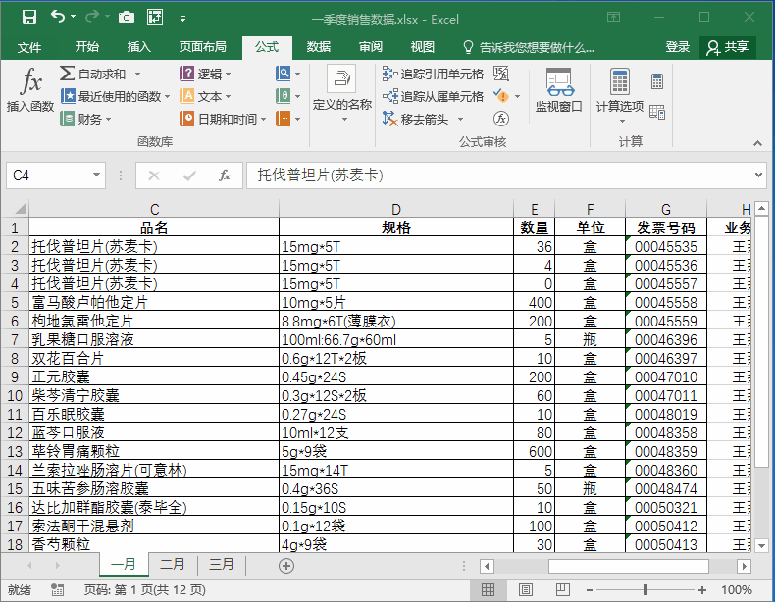Collapse the ribbon arrow
The height and width of the screenshot is (602, 775).
point(757,143)
